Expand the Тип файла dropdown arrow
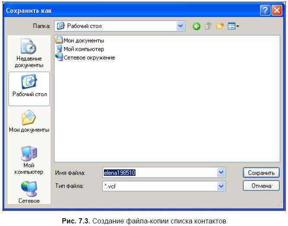This screenshot has width=288, height=226. tap(221, 186)
